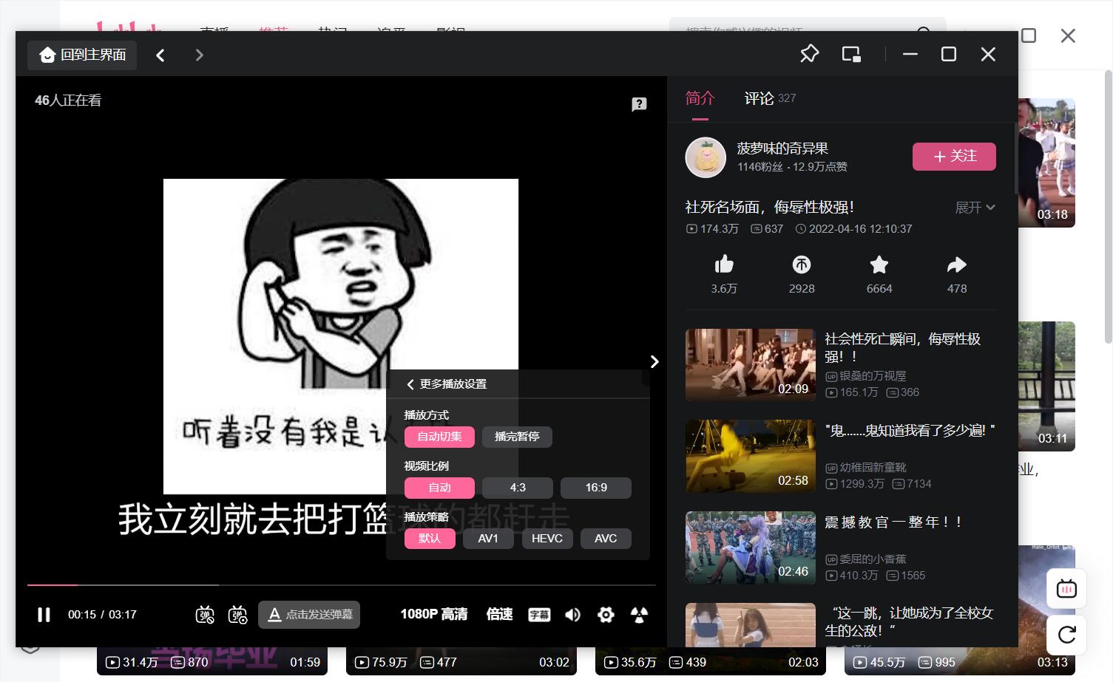Open the feedback help icon on the video
Viewport: 1113px width, 682px height.
639,104
